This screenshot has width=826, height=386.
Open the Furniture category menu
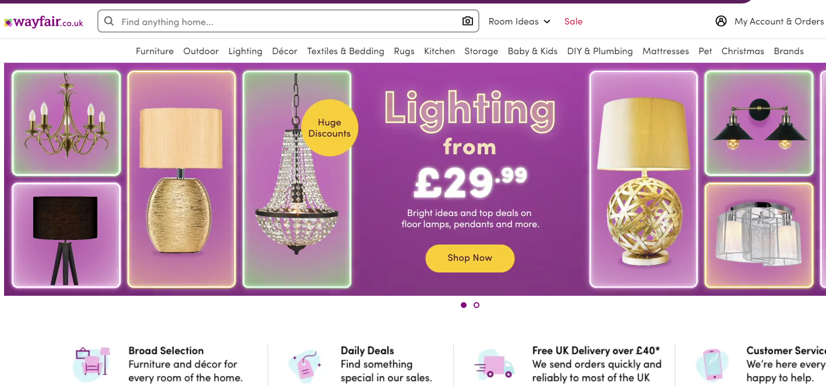[x=154, y=51]
